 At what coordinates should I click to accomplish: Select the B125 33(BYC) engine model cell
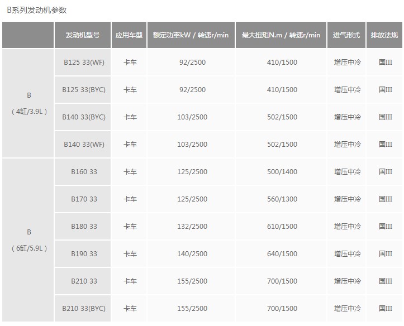coord(83,89)
